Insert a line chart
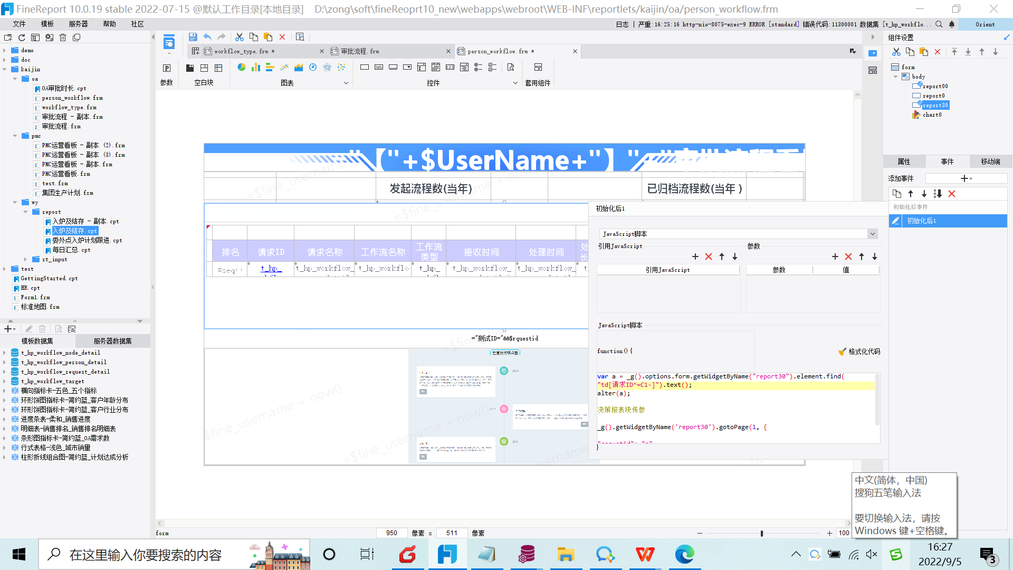The image size is (1013, 570). [284, 67]
